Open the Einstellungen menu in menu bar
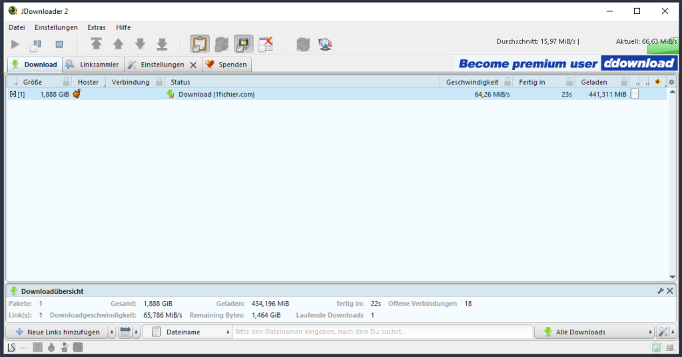 [56, 27]
